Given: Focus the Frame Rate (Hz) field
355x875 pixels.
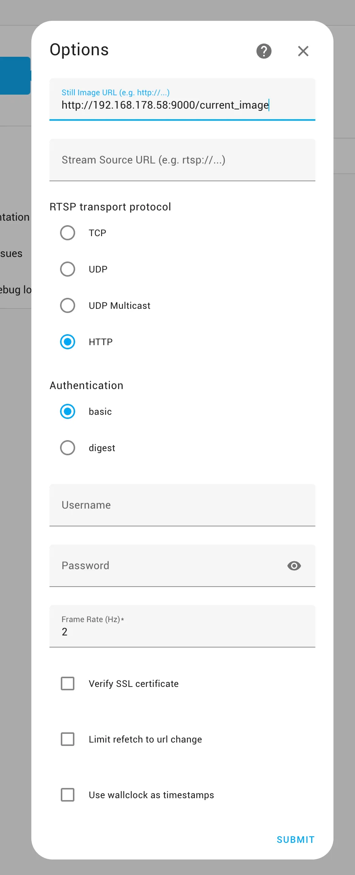Looking at the screenshot, I should click(x=182, y=626).
